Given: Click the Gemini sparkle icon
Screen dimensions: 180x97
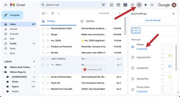Looking at the screenshot, I should [145, 5].
